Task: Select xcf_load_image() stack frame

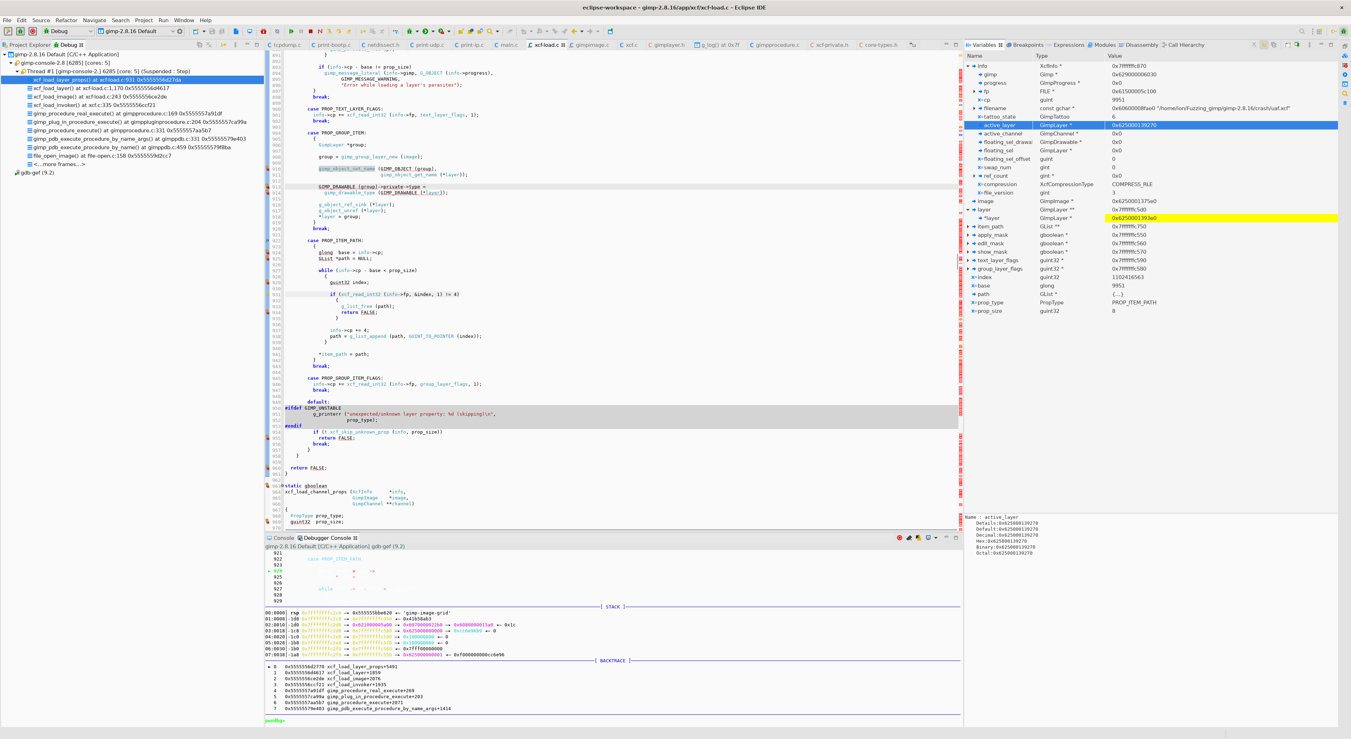Action: click(100, 96)
